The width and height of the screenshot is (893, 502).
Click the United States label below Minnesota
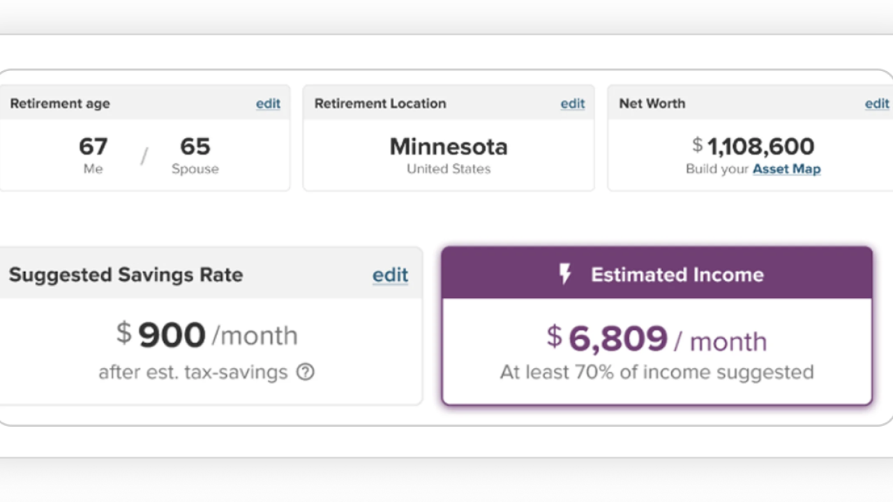pyautogui.click(x=449, y=169)
